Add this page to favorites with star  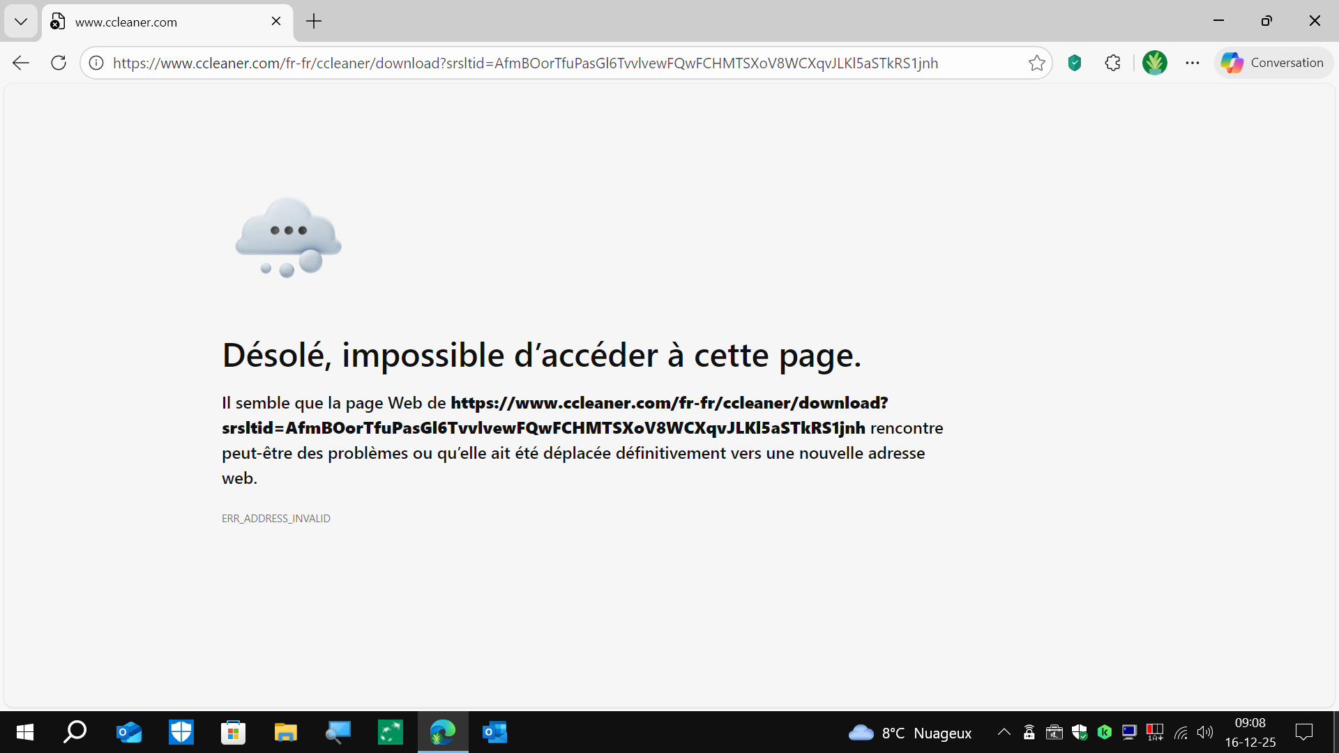[x=1037, y=63]
